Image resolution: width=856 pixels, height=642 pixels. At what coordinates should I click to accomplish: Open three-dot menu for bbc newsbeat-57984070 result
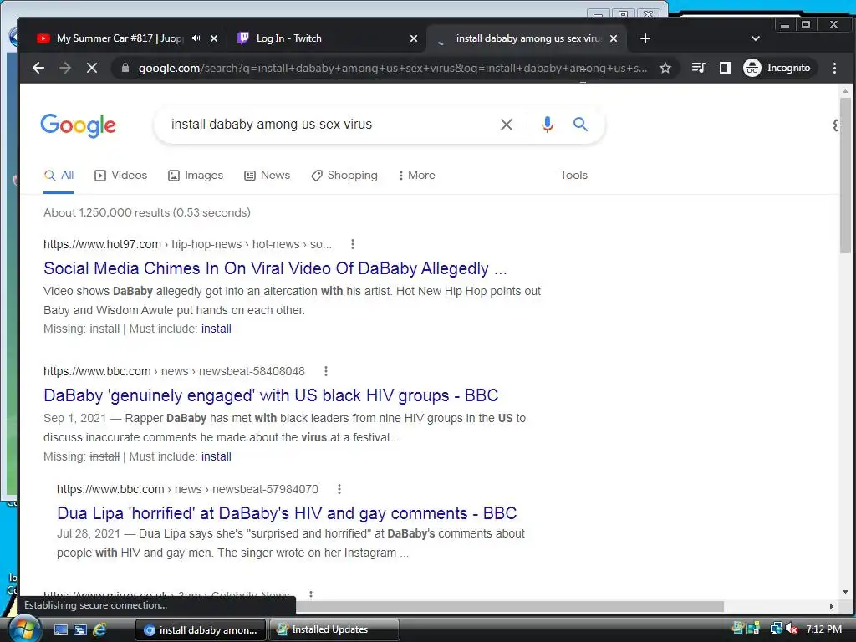point(339,489)
